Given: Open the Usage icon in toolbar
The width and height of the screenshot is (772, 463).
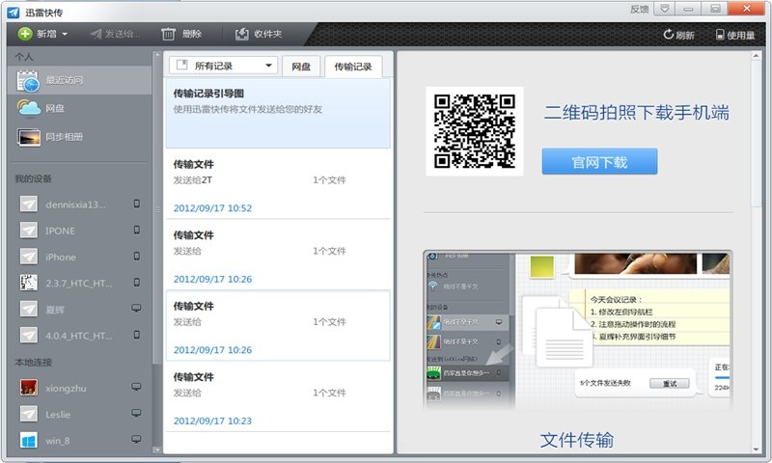Looking at the screenshot, I should pos(720,35).
